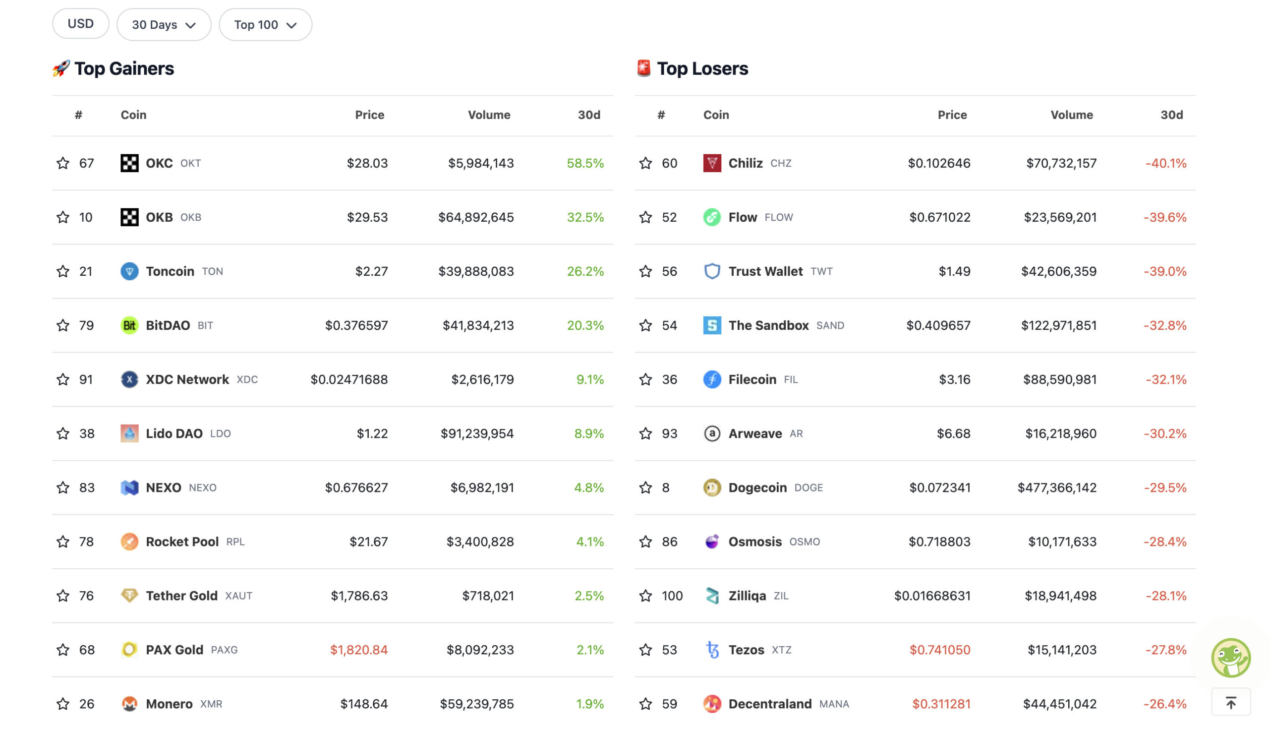Click the back-to-top arrow button
This screenshot has height=730, width=1269.
coord(1230,703)
